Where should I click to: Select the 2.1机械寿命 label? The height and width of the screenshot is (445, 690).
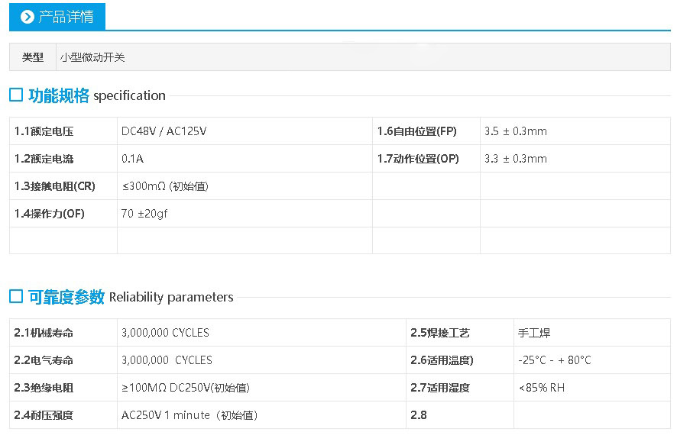tap(44, 333)
